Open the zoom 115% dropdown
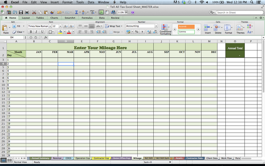The height and width of the screenshot is (166, 265). pyautogui.click(x=126, y=12)
